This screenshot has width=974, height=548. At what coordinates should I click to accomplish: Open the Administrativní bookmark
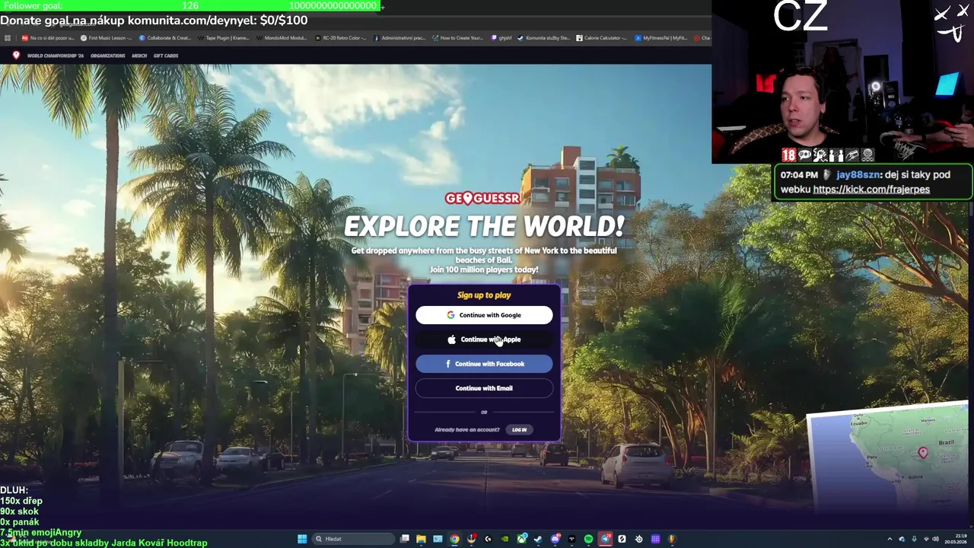pos(399,37)
